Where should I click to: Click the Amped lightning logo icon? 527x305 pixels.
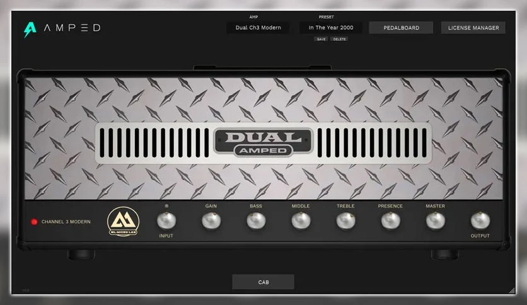pos(30,29)
